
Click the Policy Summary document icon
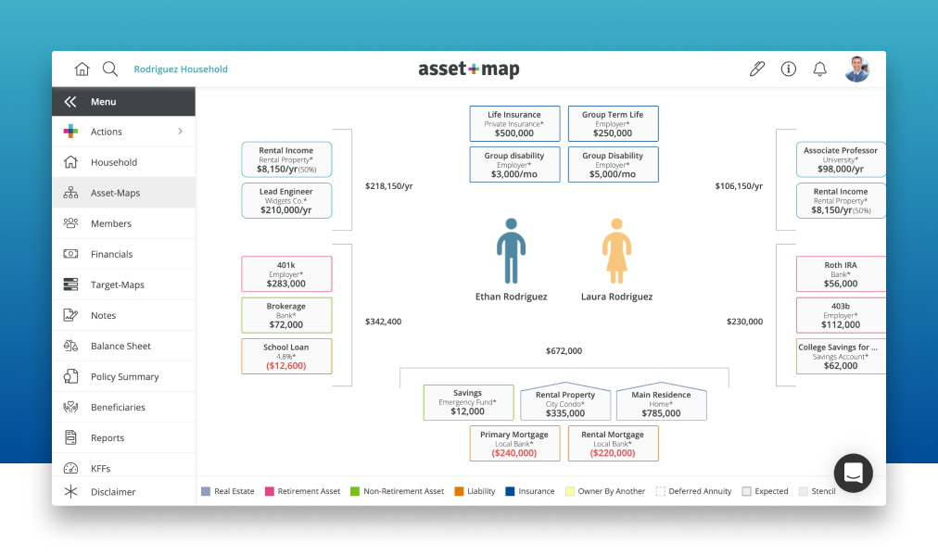pos(70,376)
